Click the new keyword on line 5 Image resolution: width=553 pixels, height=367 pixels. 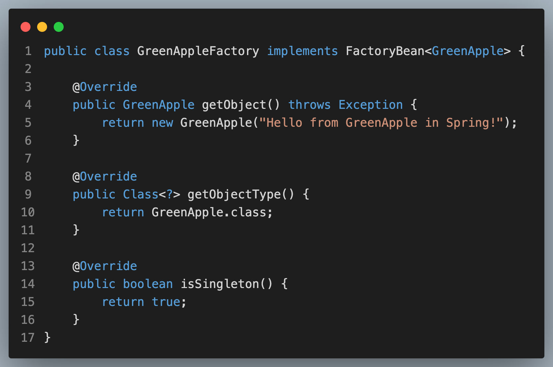(x=162, y=123)
